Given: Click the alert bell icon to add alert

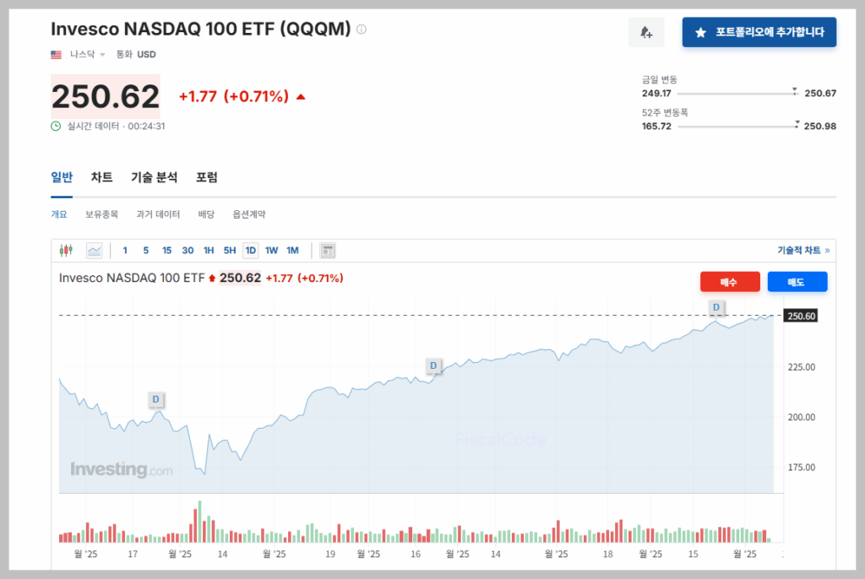Looking at the screenshot, I should tap(646, 30).
